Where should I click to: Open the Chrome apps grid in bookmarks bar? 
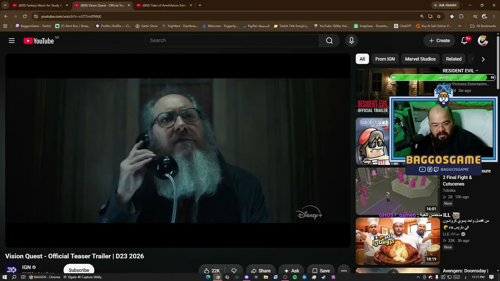[5, 26]
